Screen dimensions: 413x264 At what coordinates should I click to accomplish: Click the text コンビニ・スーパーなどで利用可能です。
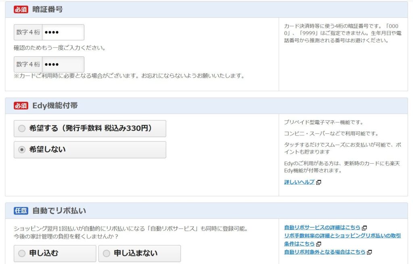(331, 133)
